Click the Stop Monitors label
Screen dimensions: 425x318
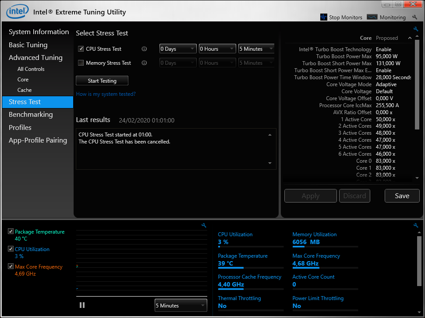[346, 17]
